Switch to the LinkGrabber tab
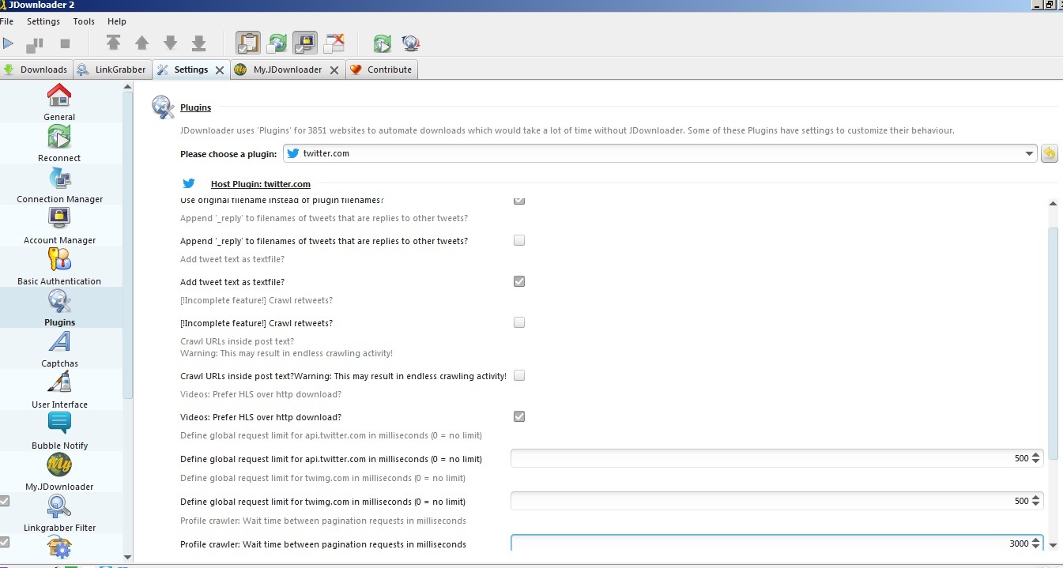This screenshot has width=1063, height=568. pyautogui.click(x=113, y=70)
